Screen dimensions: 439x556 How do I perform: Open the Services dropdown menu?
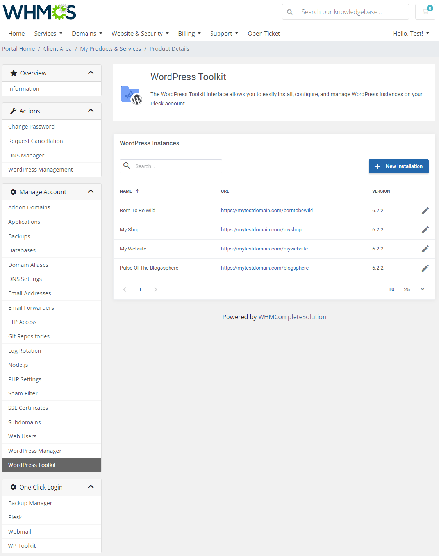coord(48,34)
